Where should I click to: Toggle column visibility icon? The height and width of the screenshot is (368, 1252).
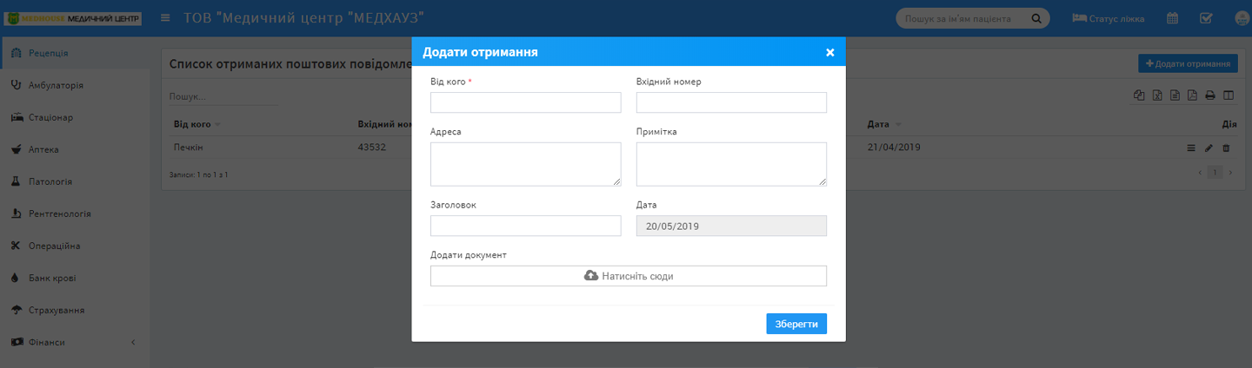[x=1229, y=95]
